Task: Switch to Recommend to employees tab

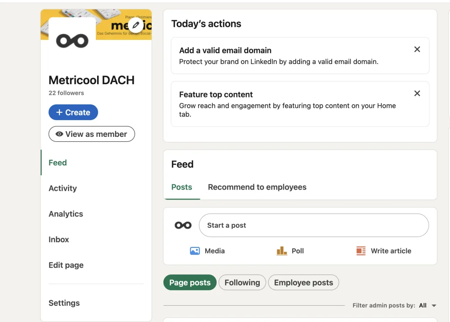Action: (257, 187)
